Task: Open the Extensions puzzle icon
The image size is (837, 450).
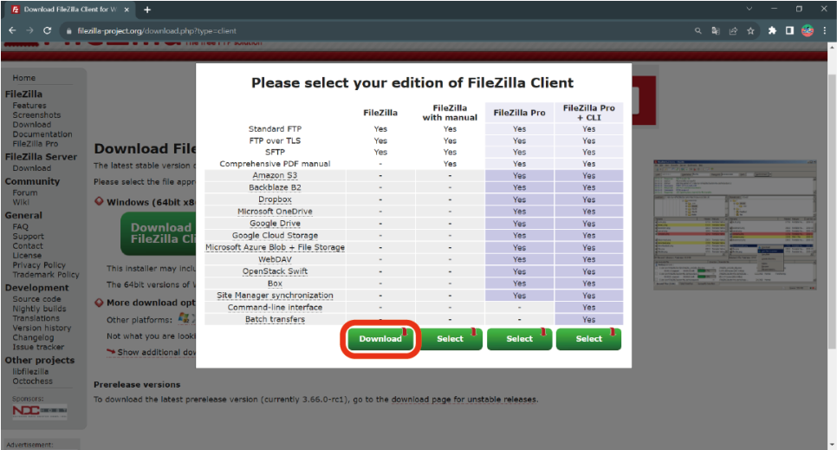Action: click(x=772, y=31)
